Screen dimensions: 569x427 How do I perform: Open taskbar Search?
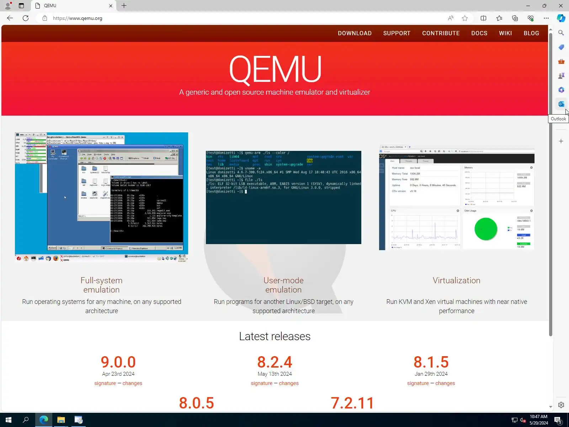[26, 420]
